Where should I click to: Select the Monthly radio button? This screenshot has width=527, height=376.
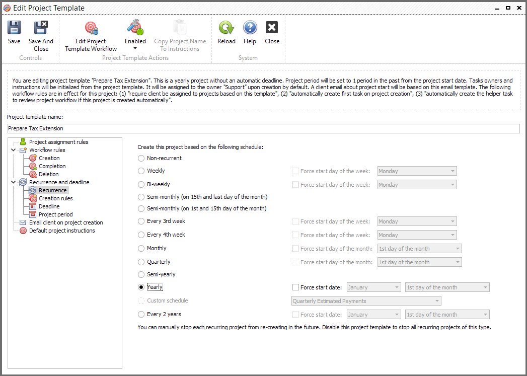point(141,248)
